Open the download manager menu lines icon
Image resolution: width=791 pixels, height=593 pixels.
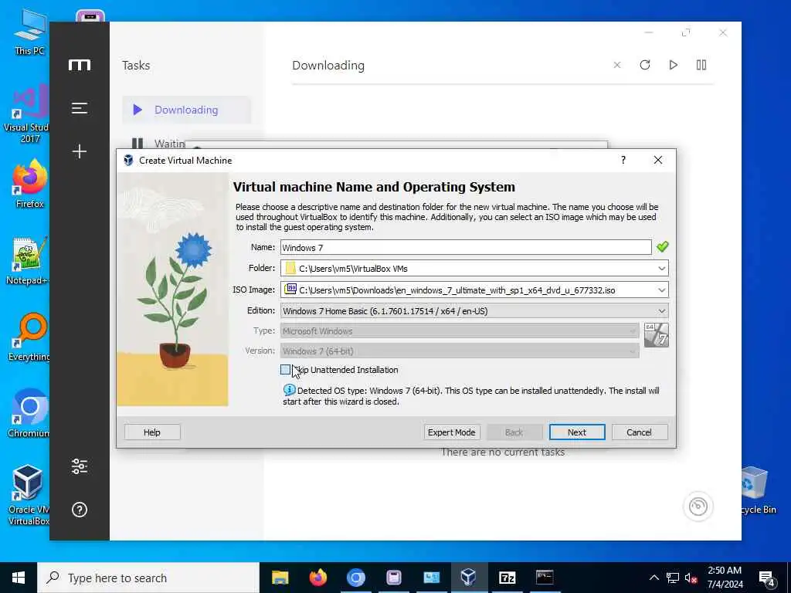[80, 108]
